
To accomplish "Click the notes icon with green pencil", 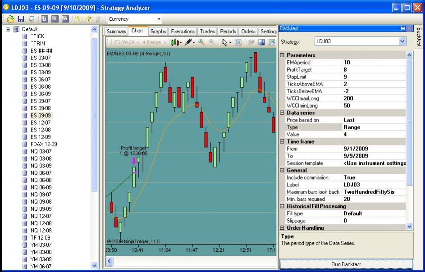I will click(88, 19).
